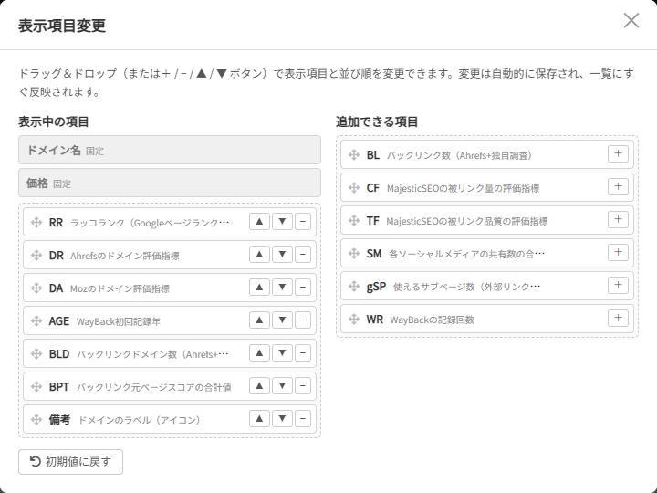Remove DR from displayed items

pos(303,254)
